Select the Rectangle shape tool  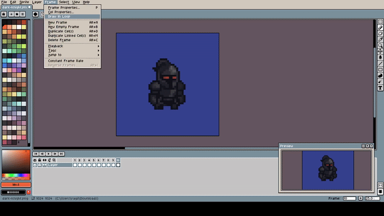coord(380,70)
